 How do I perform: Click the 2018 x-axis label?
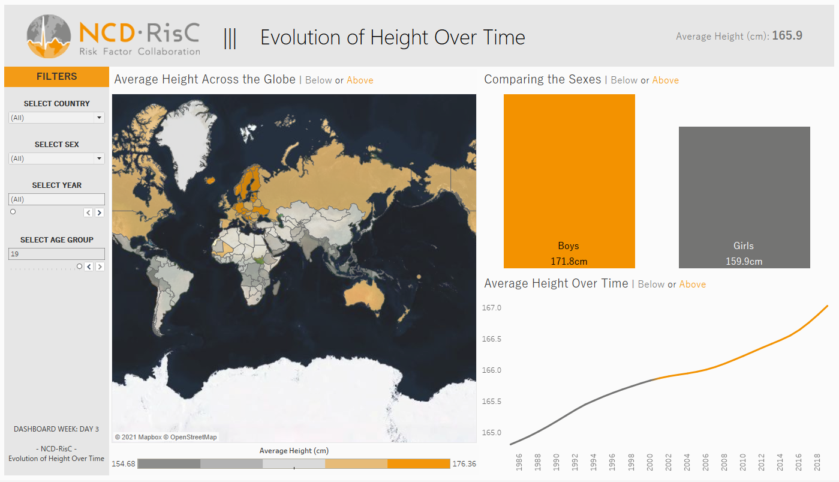point(817,463)
